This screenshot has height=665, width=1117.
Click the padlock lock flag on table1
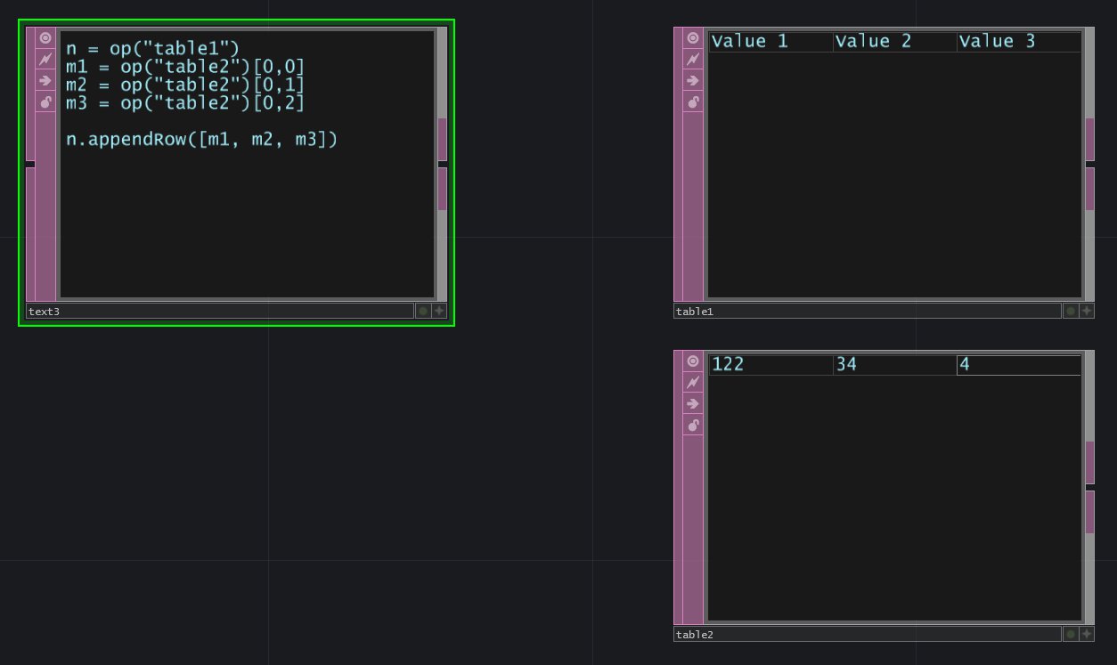coord(693,101)
